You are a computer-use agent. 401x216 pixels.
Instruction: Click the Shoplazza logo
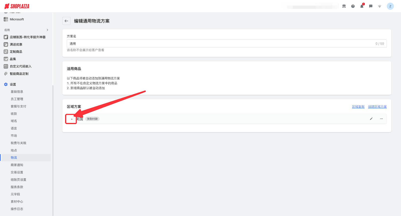pos(17,6)
